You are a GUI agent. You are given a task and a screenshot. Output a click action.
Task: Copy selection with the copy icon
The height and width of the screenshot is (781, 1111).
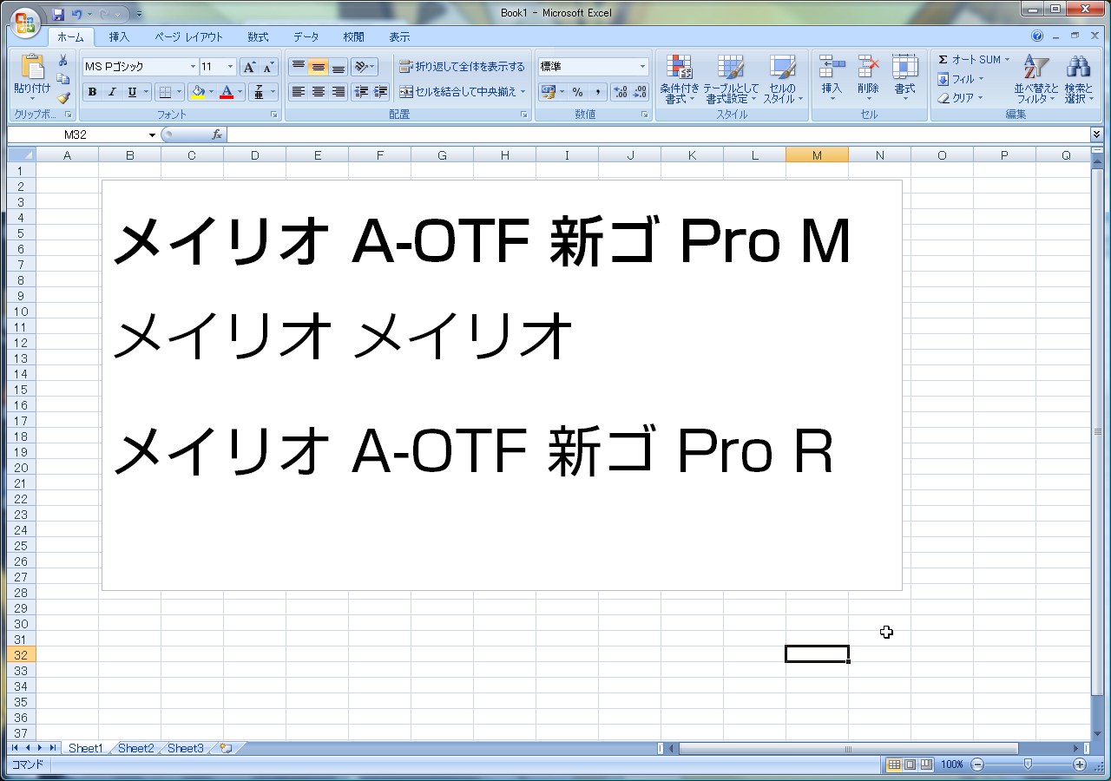tap(63, 79)
